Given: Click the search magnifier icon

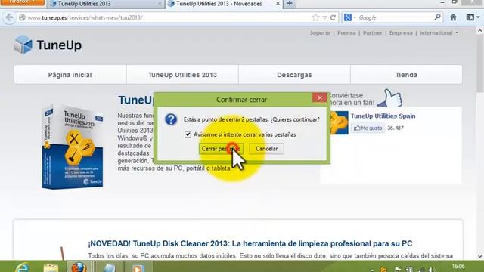Looking at the screenshot, I should 437,17.
